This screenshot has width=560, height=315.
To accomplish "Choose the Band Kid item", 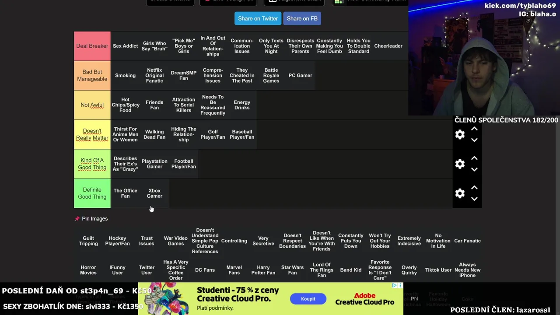I will pyautogui.click(x=351, y=270).
